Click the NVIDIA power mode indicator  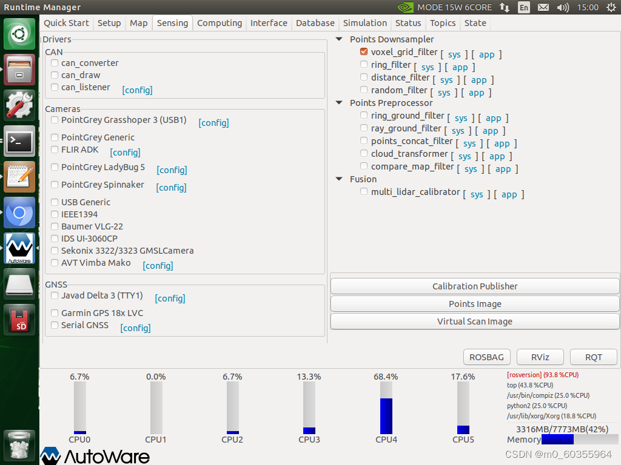click(445, 7)
